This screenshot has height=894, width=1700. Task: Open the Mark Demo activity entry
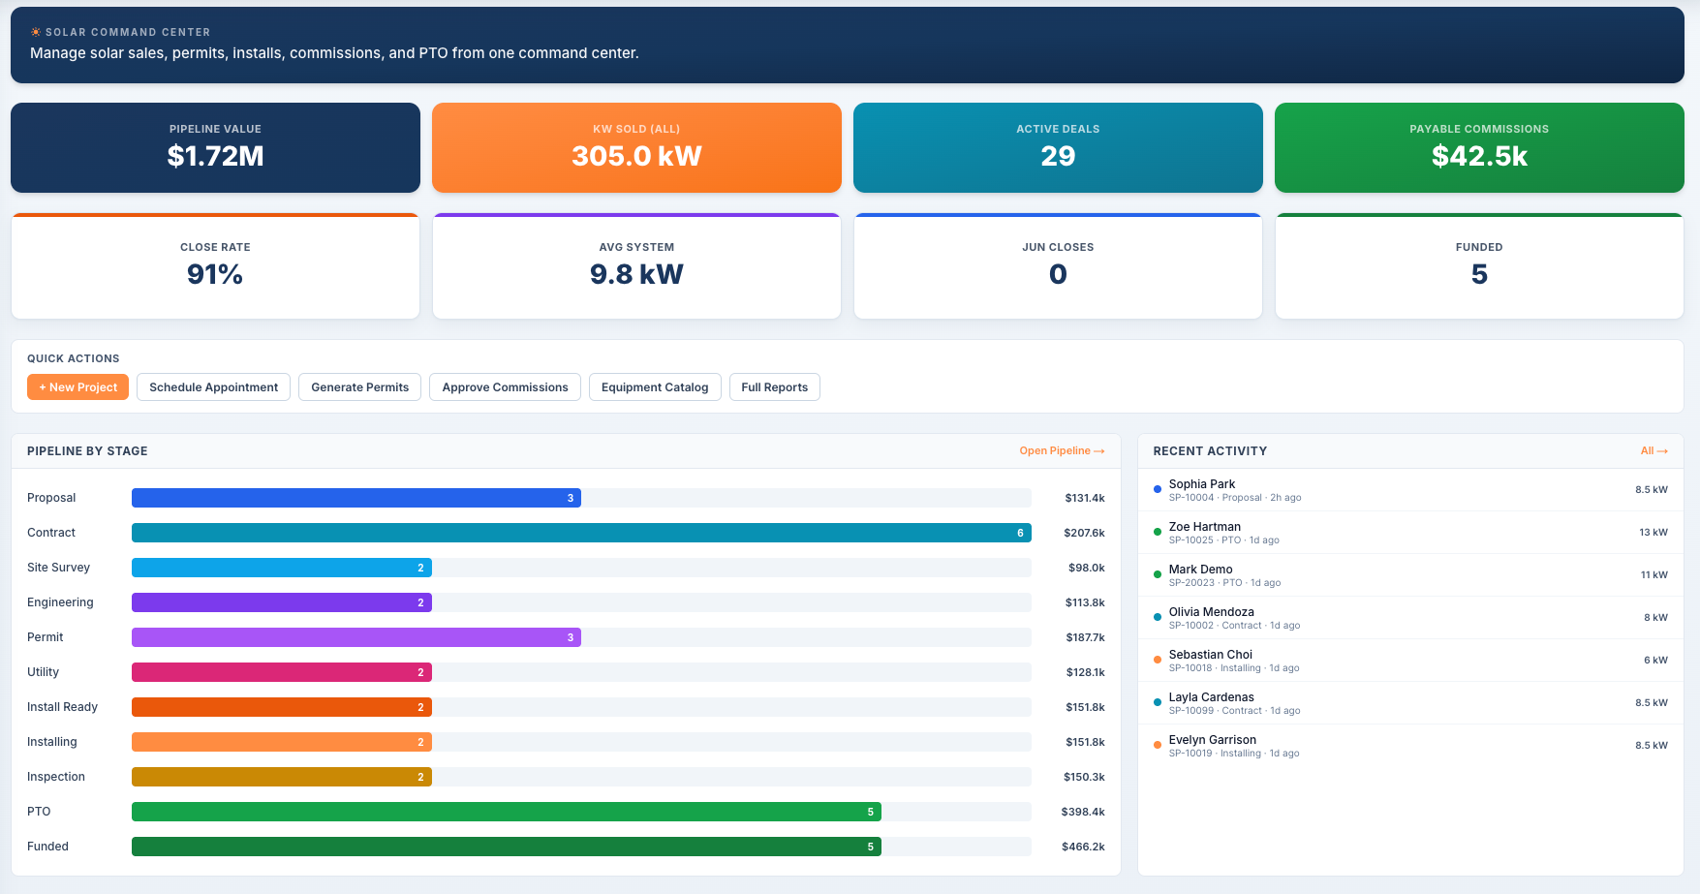click(1410, 575)
